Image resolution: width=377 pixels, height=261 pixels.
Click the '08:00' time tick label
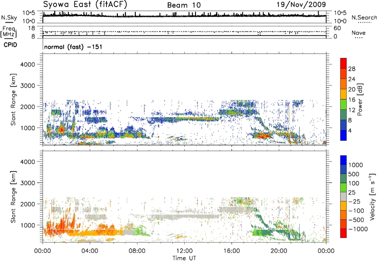point(137,251)
